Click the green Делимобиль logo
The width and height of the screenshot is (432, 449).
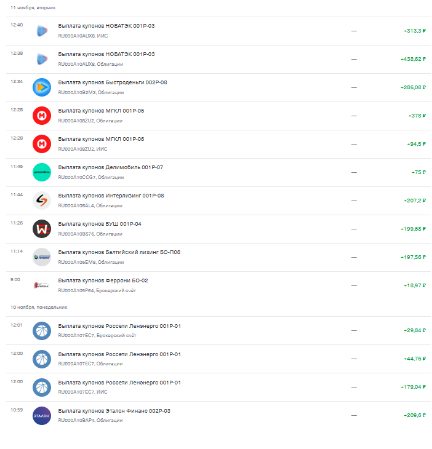42,172
